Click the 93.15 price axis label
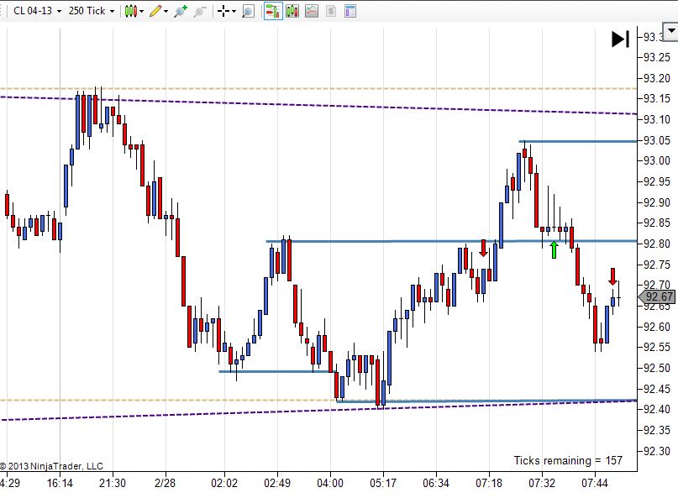Viewport: 678px width, 498px height. 657,98
